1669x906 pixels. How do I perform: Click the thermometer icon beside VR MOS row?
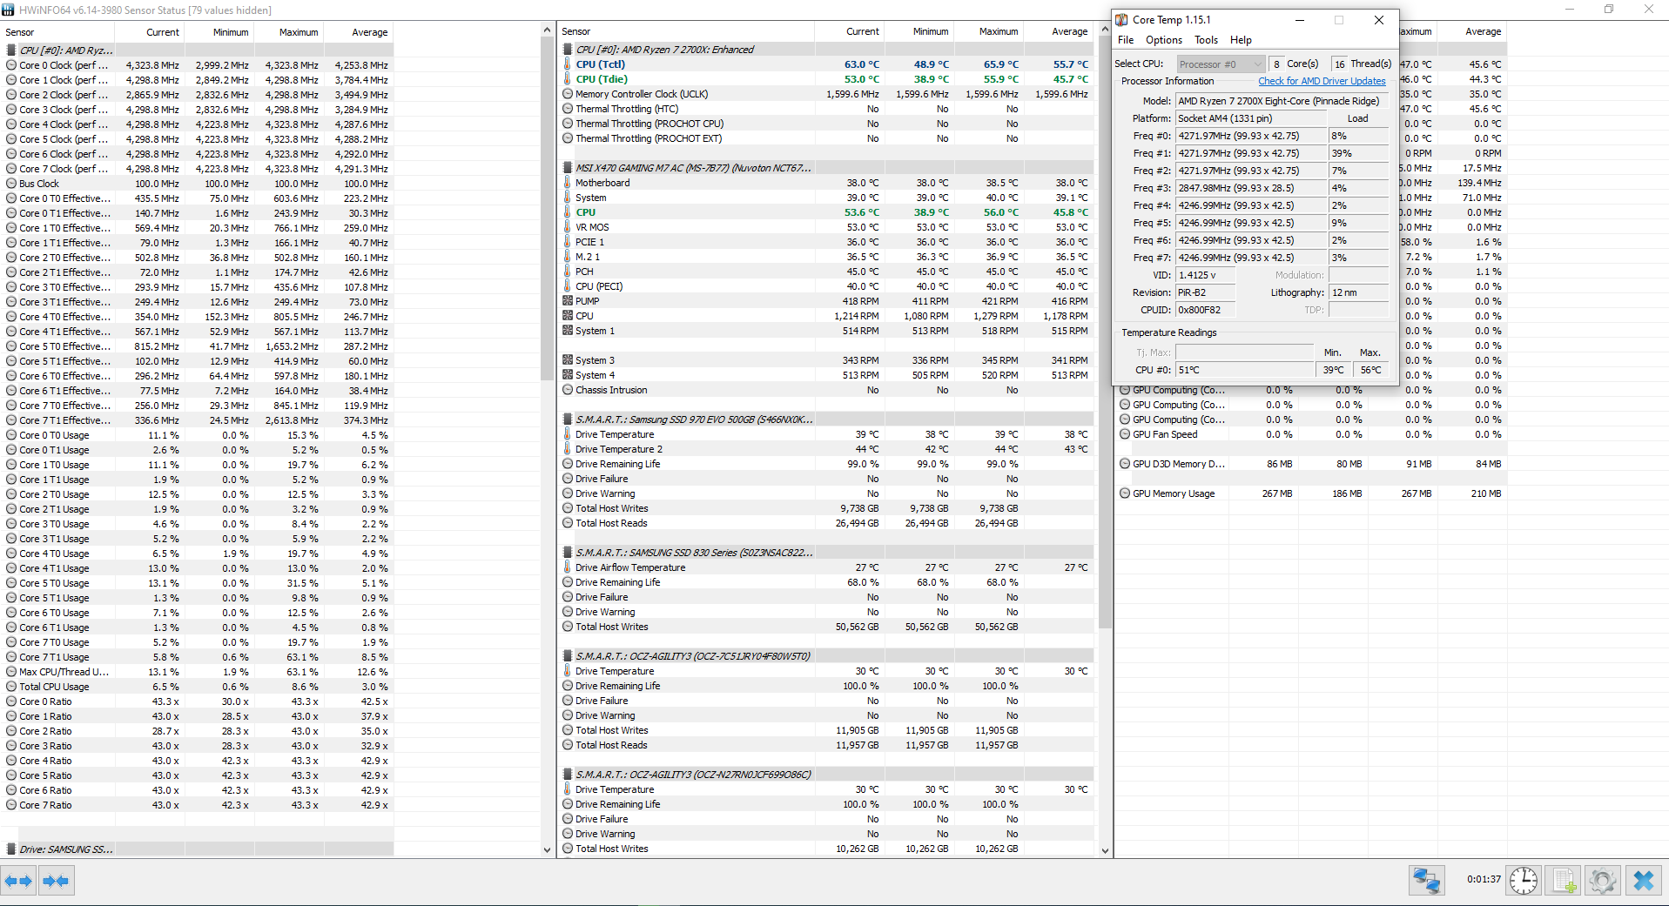(x=568, y=227)
